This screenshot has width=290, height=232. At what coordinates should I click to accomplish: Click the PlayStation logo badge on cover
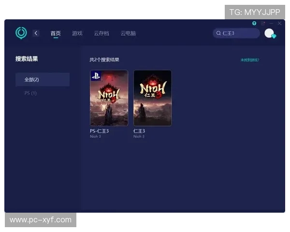96,76
